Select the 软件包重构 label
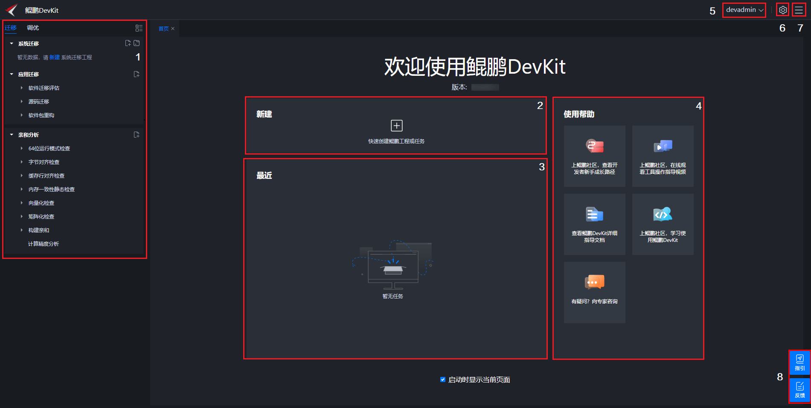 pyautogui.click(x=41, y=115)
